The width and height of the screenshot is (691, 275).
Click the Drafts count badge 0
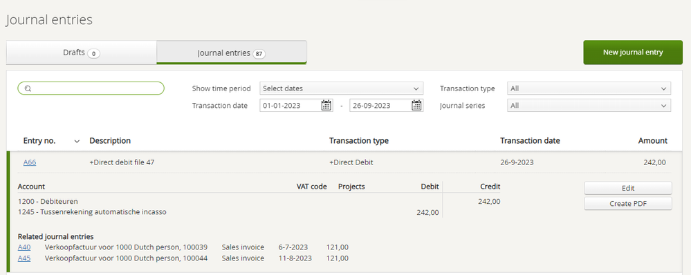(x=94, y=54)
